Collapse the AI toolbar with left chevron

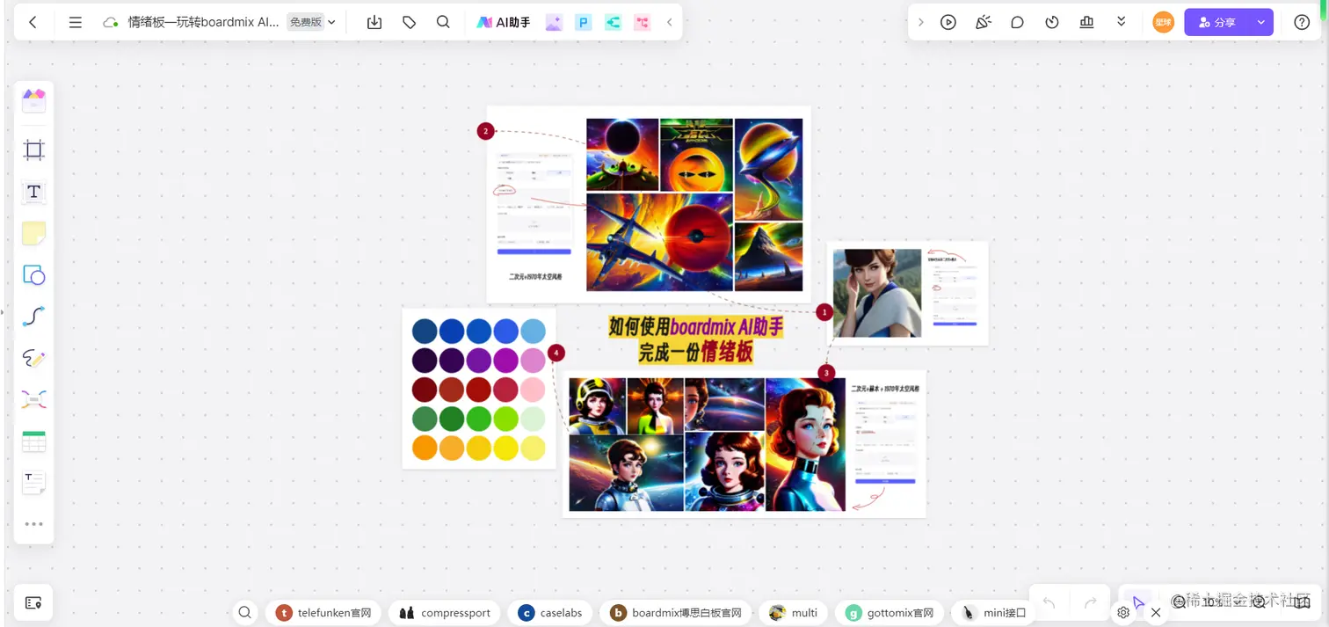point(669,23)
